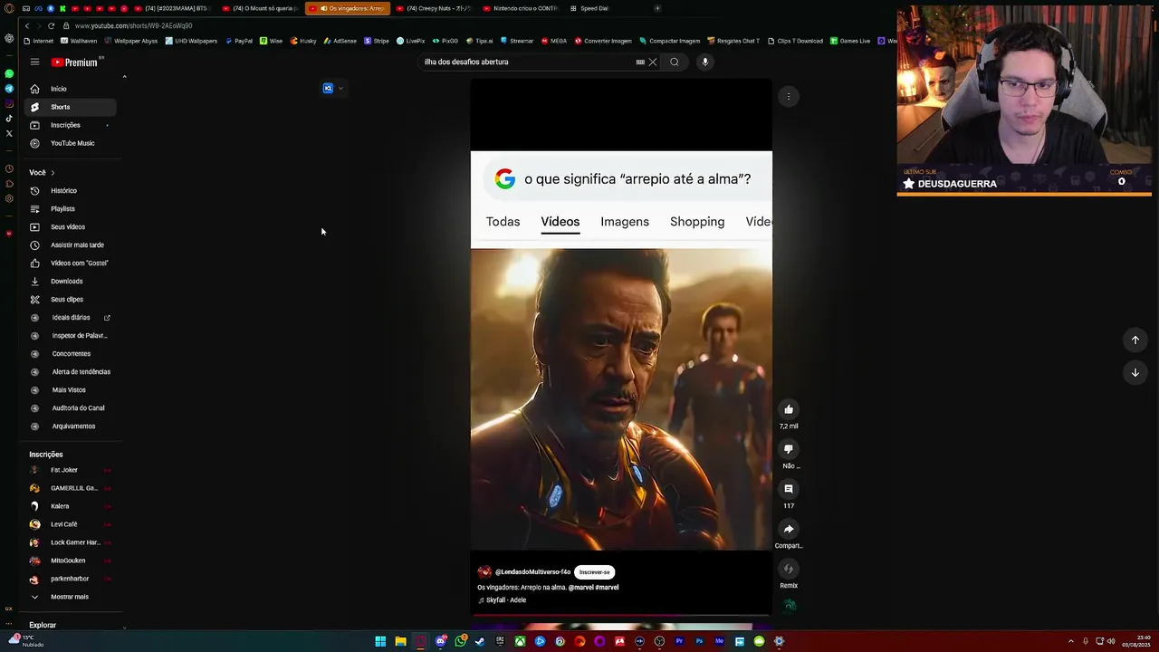The height and width of the screenshot is (652, 1159).
Task: Open the Wallhaven bookmark
Action: coord(79,41)
